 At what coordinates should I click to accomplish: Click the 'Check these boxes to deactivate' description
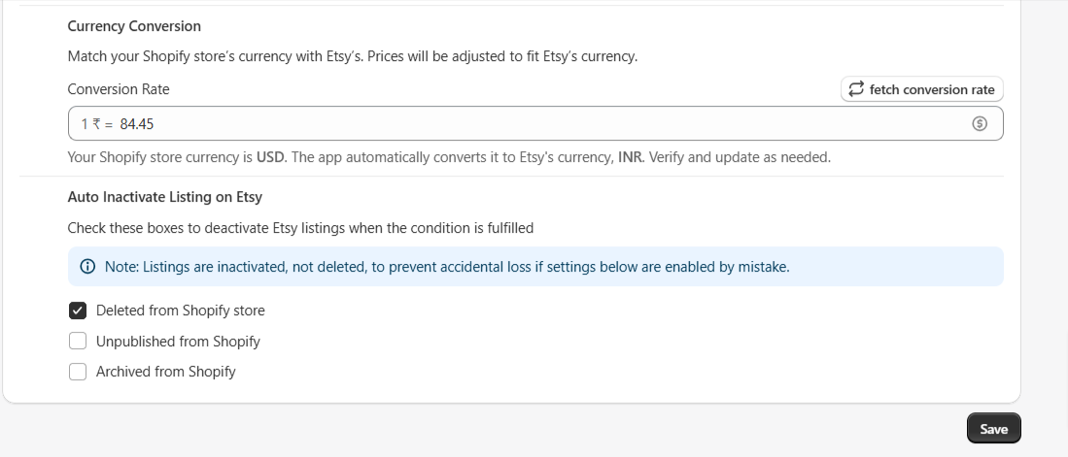(x=300, y=229)
